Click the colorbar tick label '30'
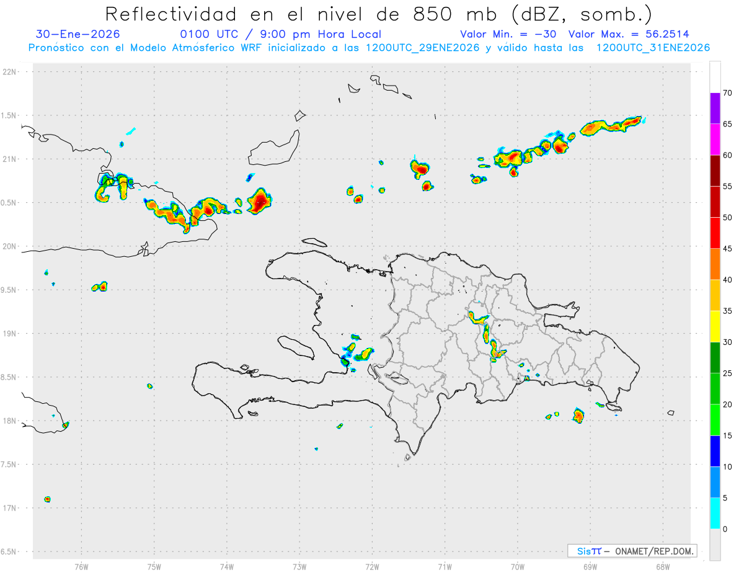Image resolution: width=744 pixels, height=575 pixels. tap(727, 342)
